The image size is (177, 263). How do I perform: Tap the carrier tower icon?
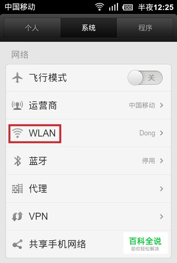coord(17,105)
